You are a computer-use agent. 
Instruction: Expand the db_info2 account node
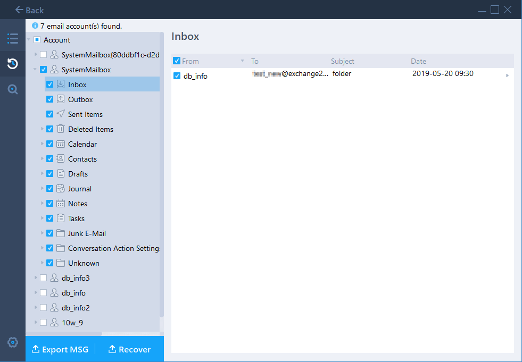tap(36, 308)
